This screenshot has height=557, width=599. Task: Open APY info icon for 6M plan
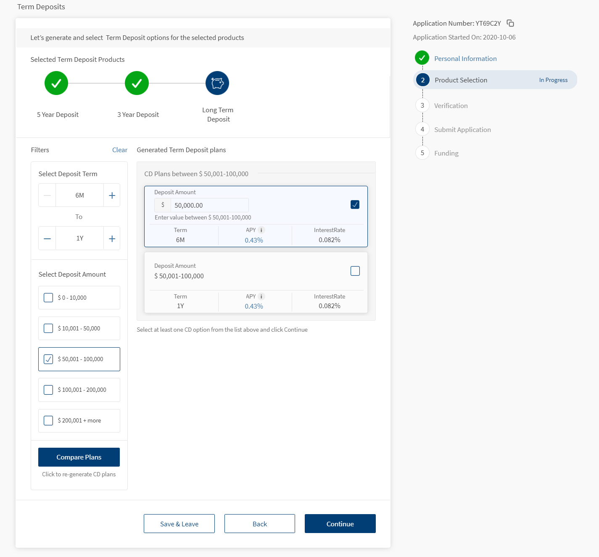coord(261,230)
